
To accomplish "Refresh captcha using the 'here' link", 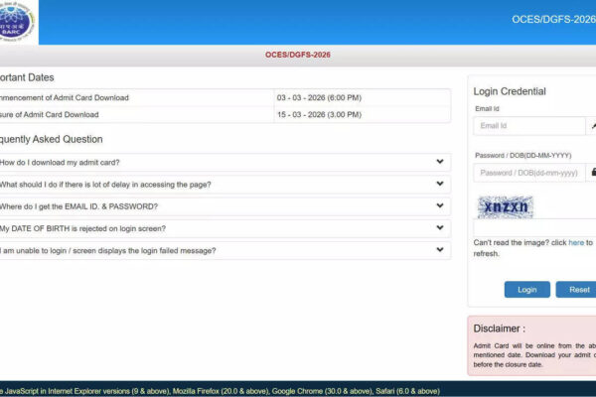I will (x=576, y=242).
